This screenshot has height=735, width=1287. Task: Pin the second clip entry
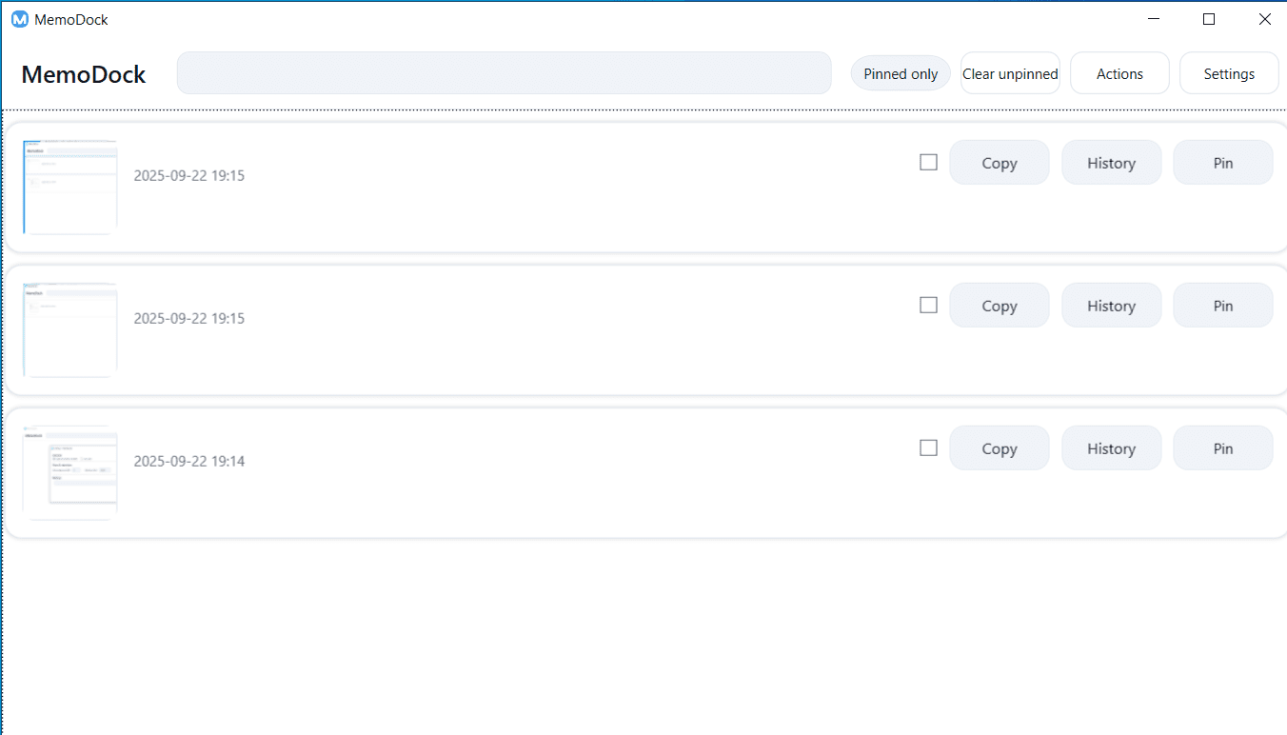click(1222, 306)
